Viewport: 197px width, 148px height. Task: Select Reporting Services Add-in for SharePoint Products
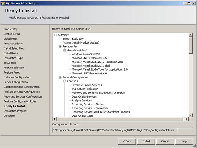coord(101,112)
